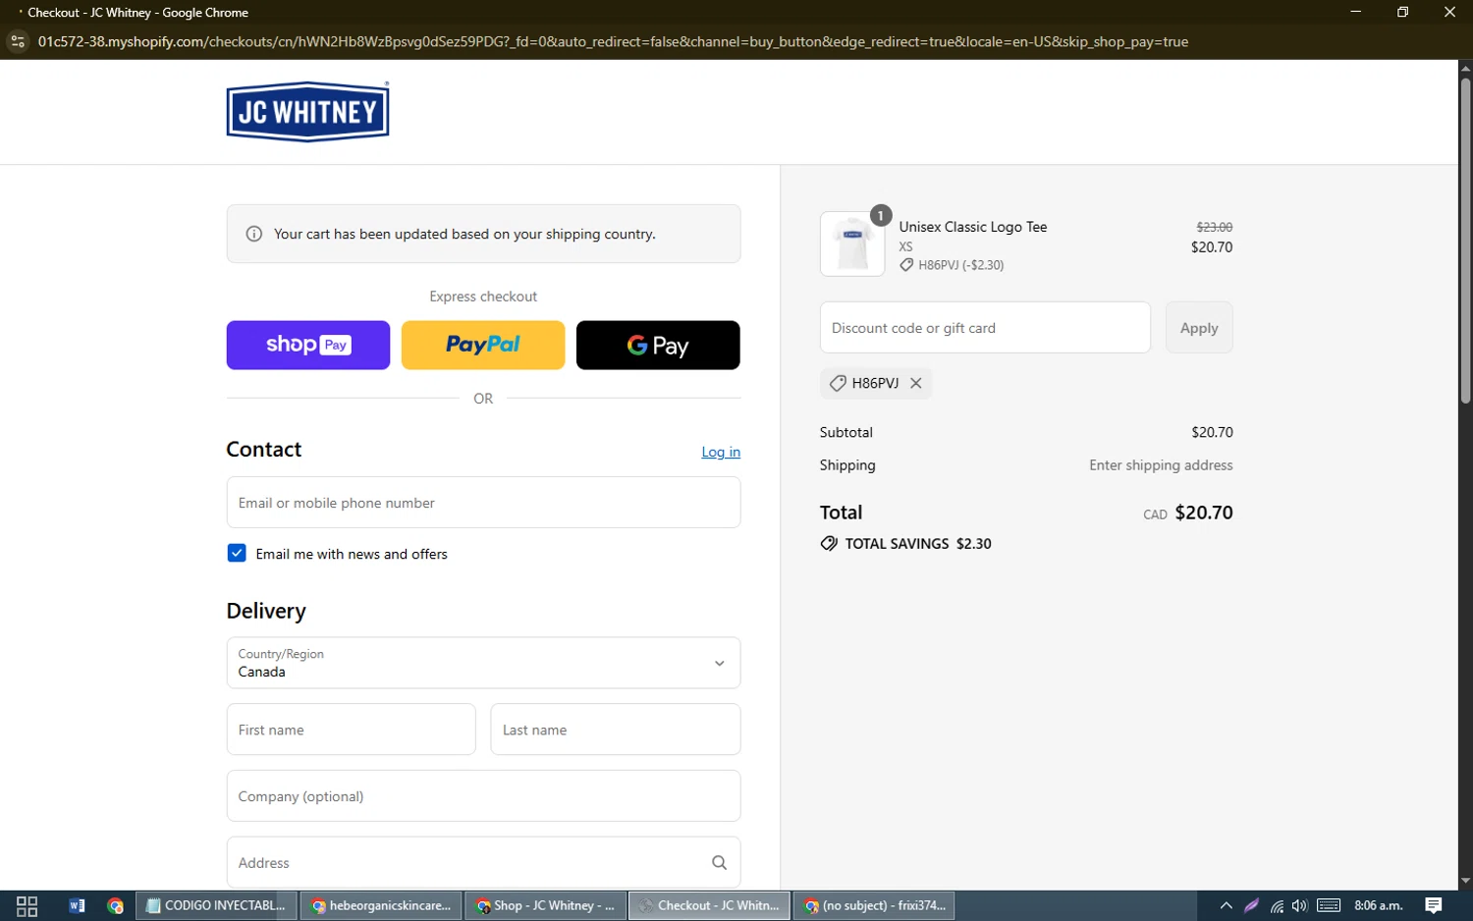This screenshot has width=1473, height=921.
Task: Switch to Checkout - JC Whitney taskbar window
Action: pos(709,905)
